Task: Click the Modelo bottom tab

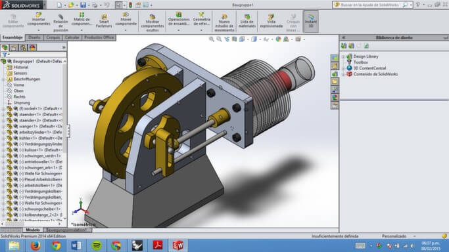Action: [x=33, y=230]
